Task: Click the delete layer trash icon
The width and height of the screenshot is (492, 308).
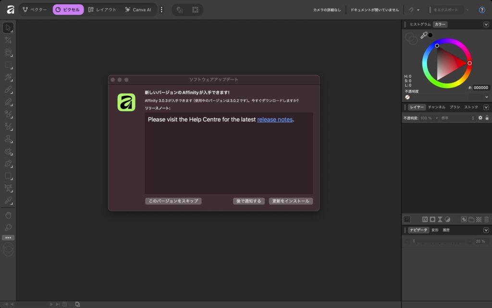Action: tap(486, 219)
